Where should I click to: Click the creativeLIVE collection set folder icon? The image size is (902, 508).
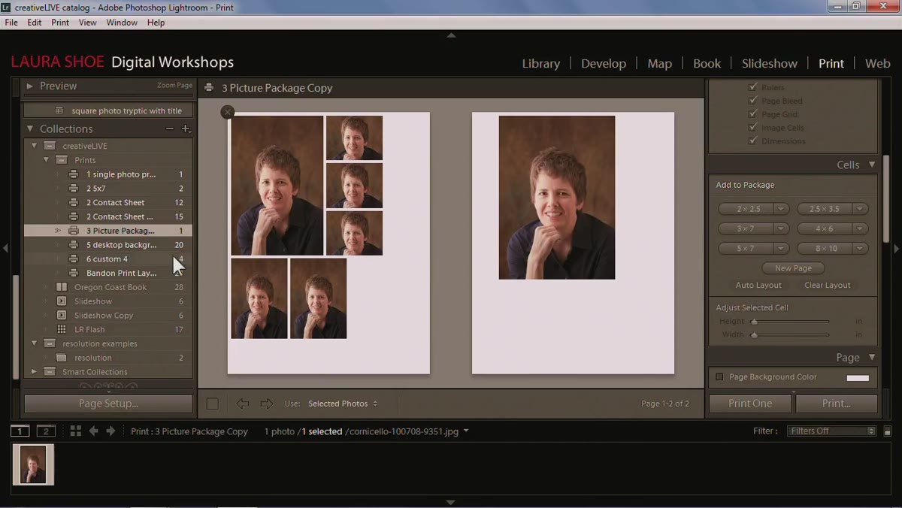coord(50,146)
